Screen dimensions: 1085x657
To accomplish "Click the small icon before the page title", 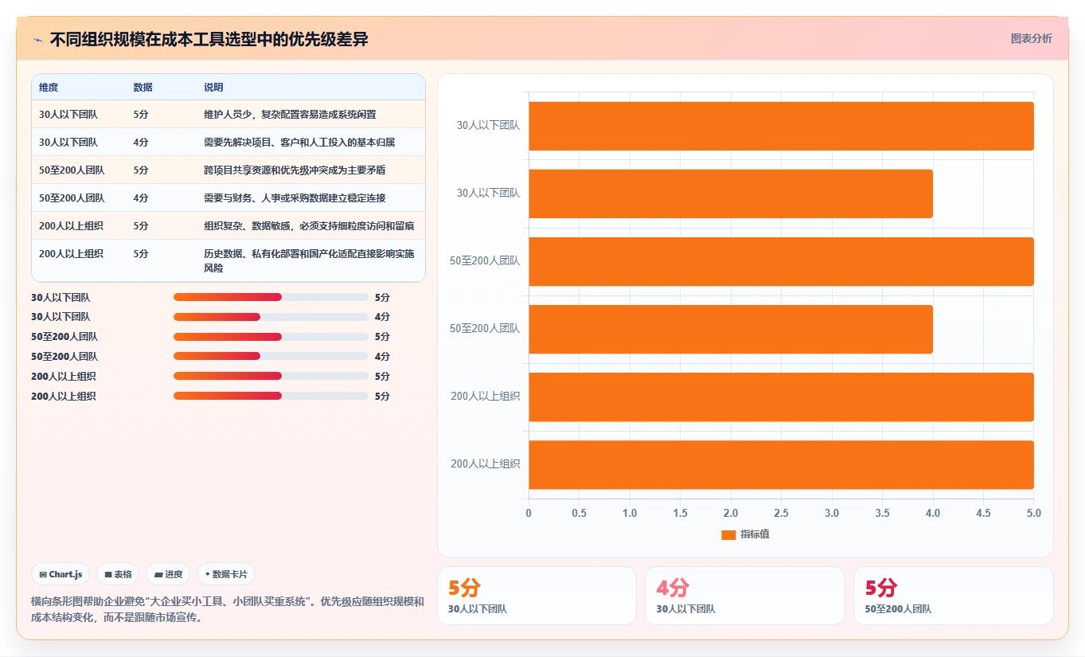I will coord(37,40).
